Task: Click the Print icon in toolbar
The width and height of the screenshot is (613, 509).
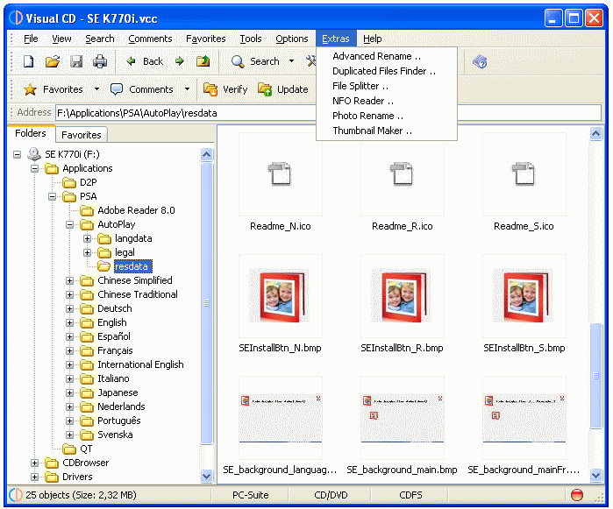Action: point(100,61)
